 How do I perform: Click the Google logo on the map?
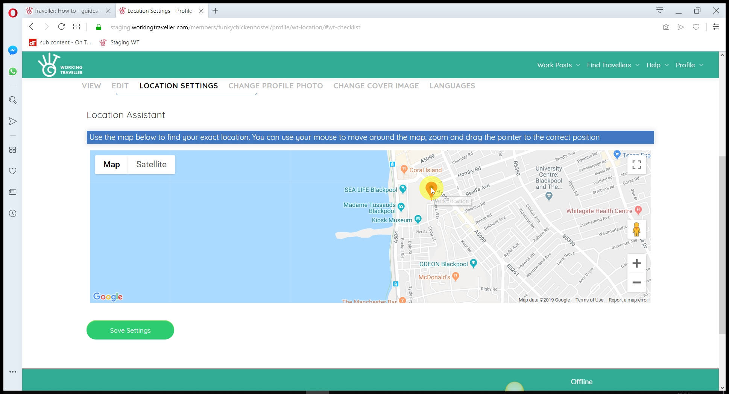click(108, 297)
